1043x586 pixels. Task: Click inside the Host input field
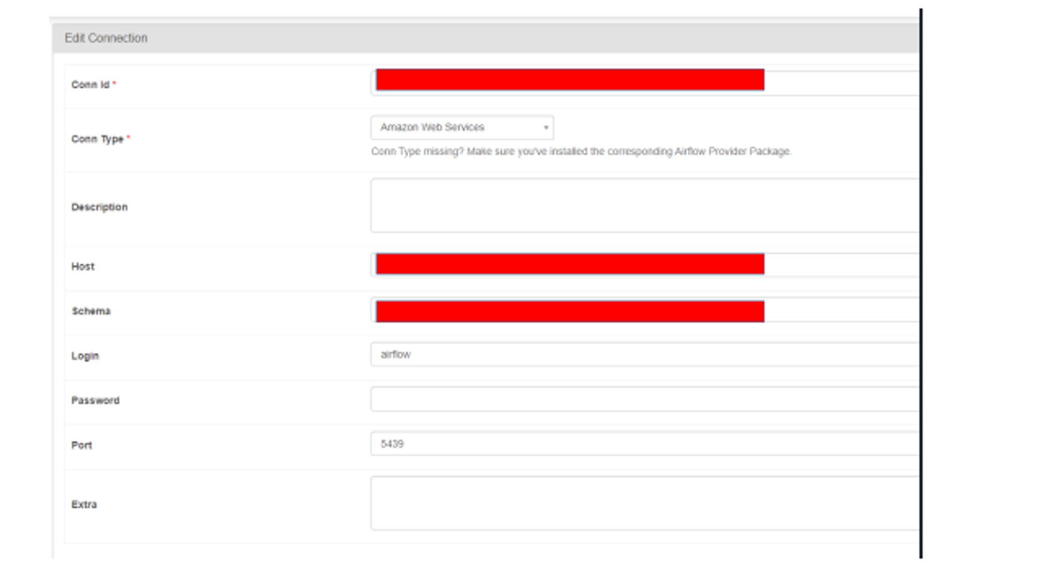(x=644, y=265)
